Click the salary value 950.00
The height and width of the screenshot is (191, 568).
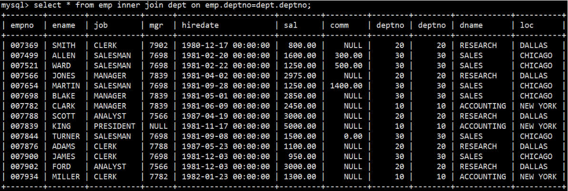coord(302,157)
